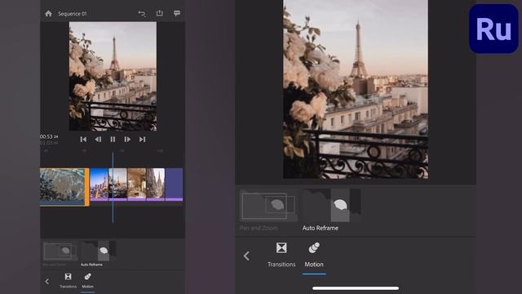Screen dimensions: 522x294
Task: Select the enlarged Auto Reframe preset thumbnail
Action: tap(332, 205)
